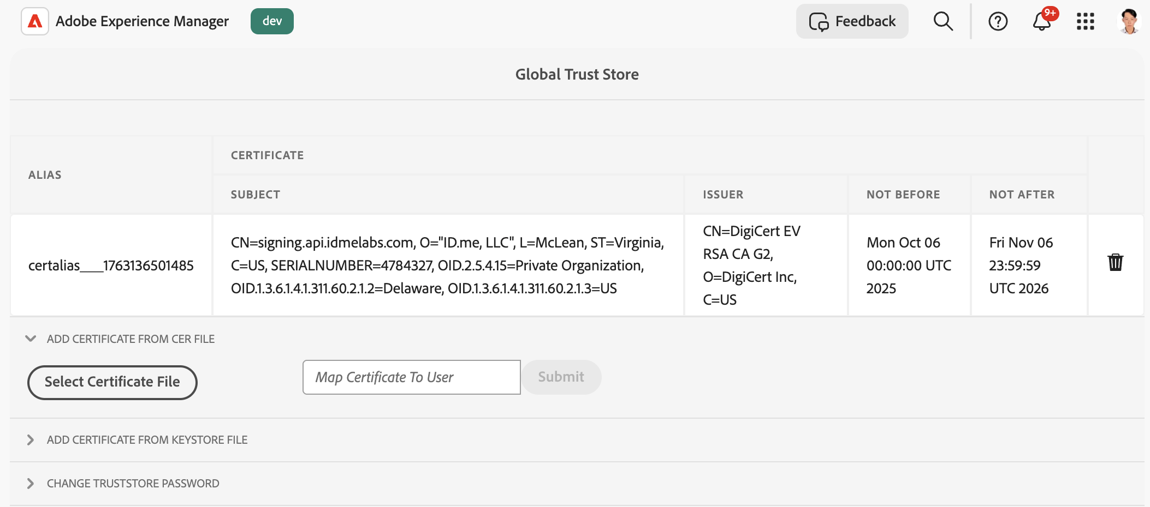Click the Submit button
Viewport: 1150px width, 507px height.
click(561, 377)
